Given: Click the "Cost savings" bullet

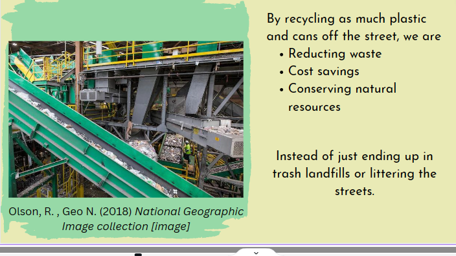Looking at the screenshot, I should coord(324,71).
